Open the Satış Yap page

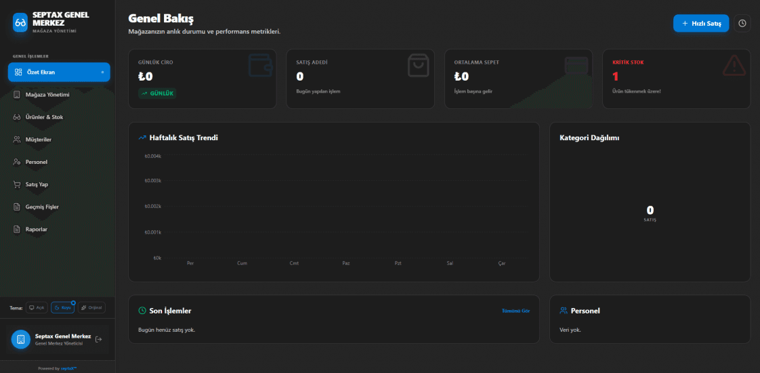59,184
